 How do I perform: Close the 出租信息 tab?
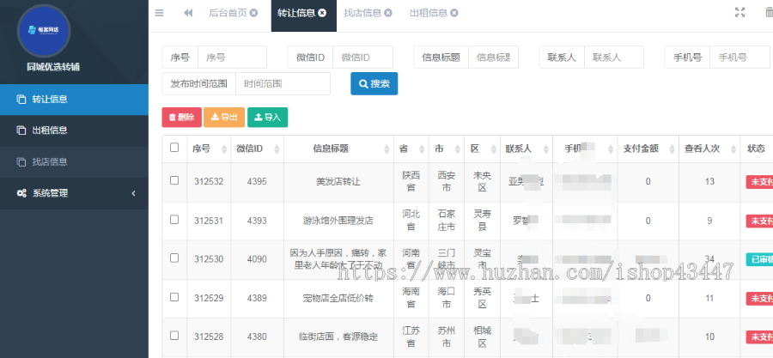[x=454, y=13]
